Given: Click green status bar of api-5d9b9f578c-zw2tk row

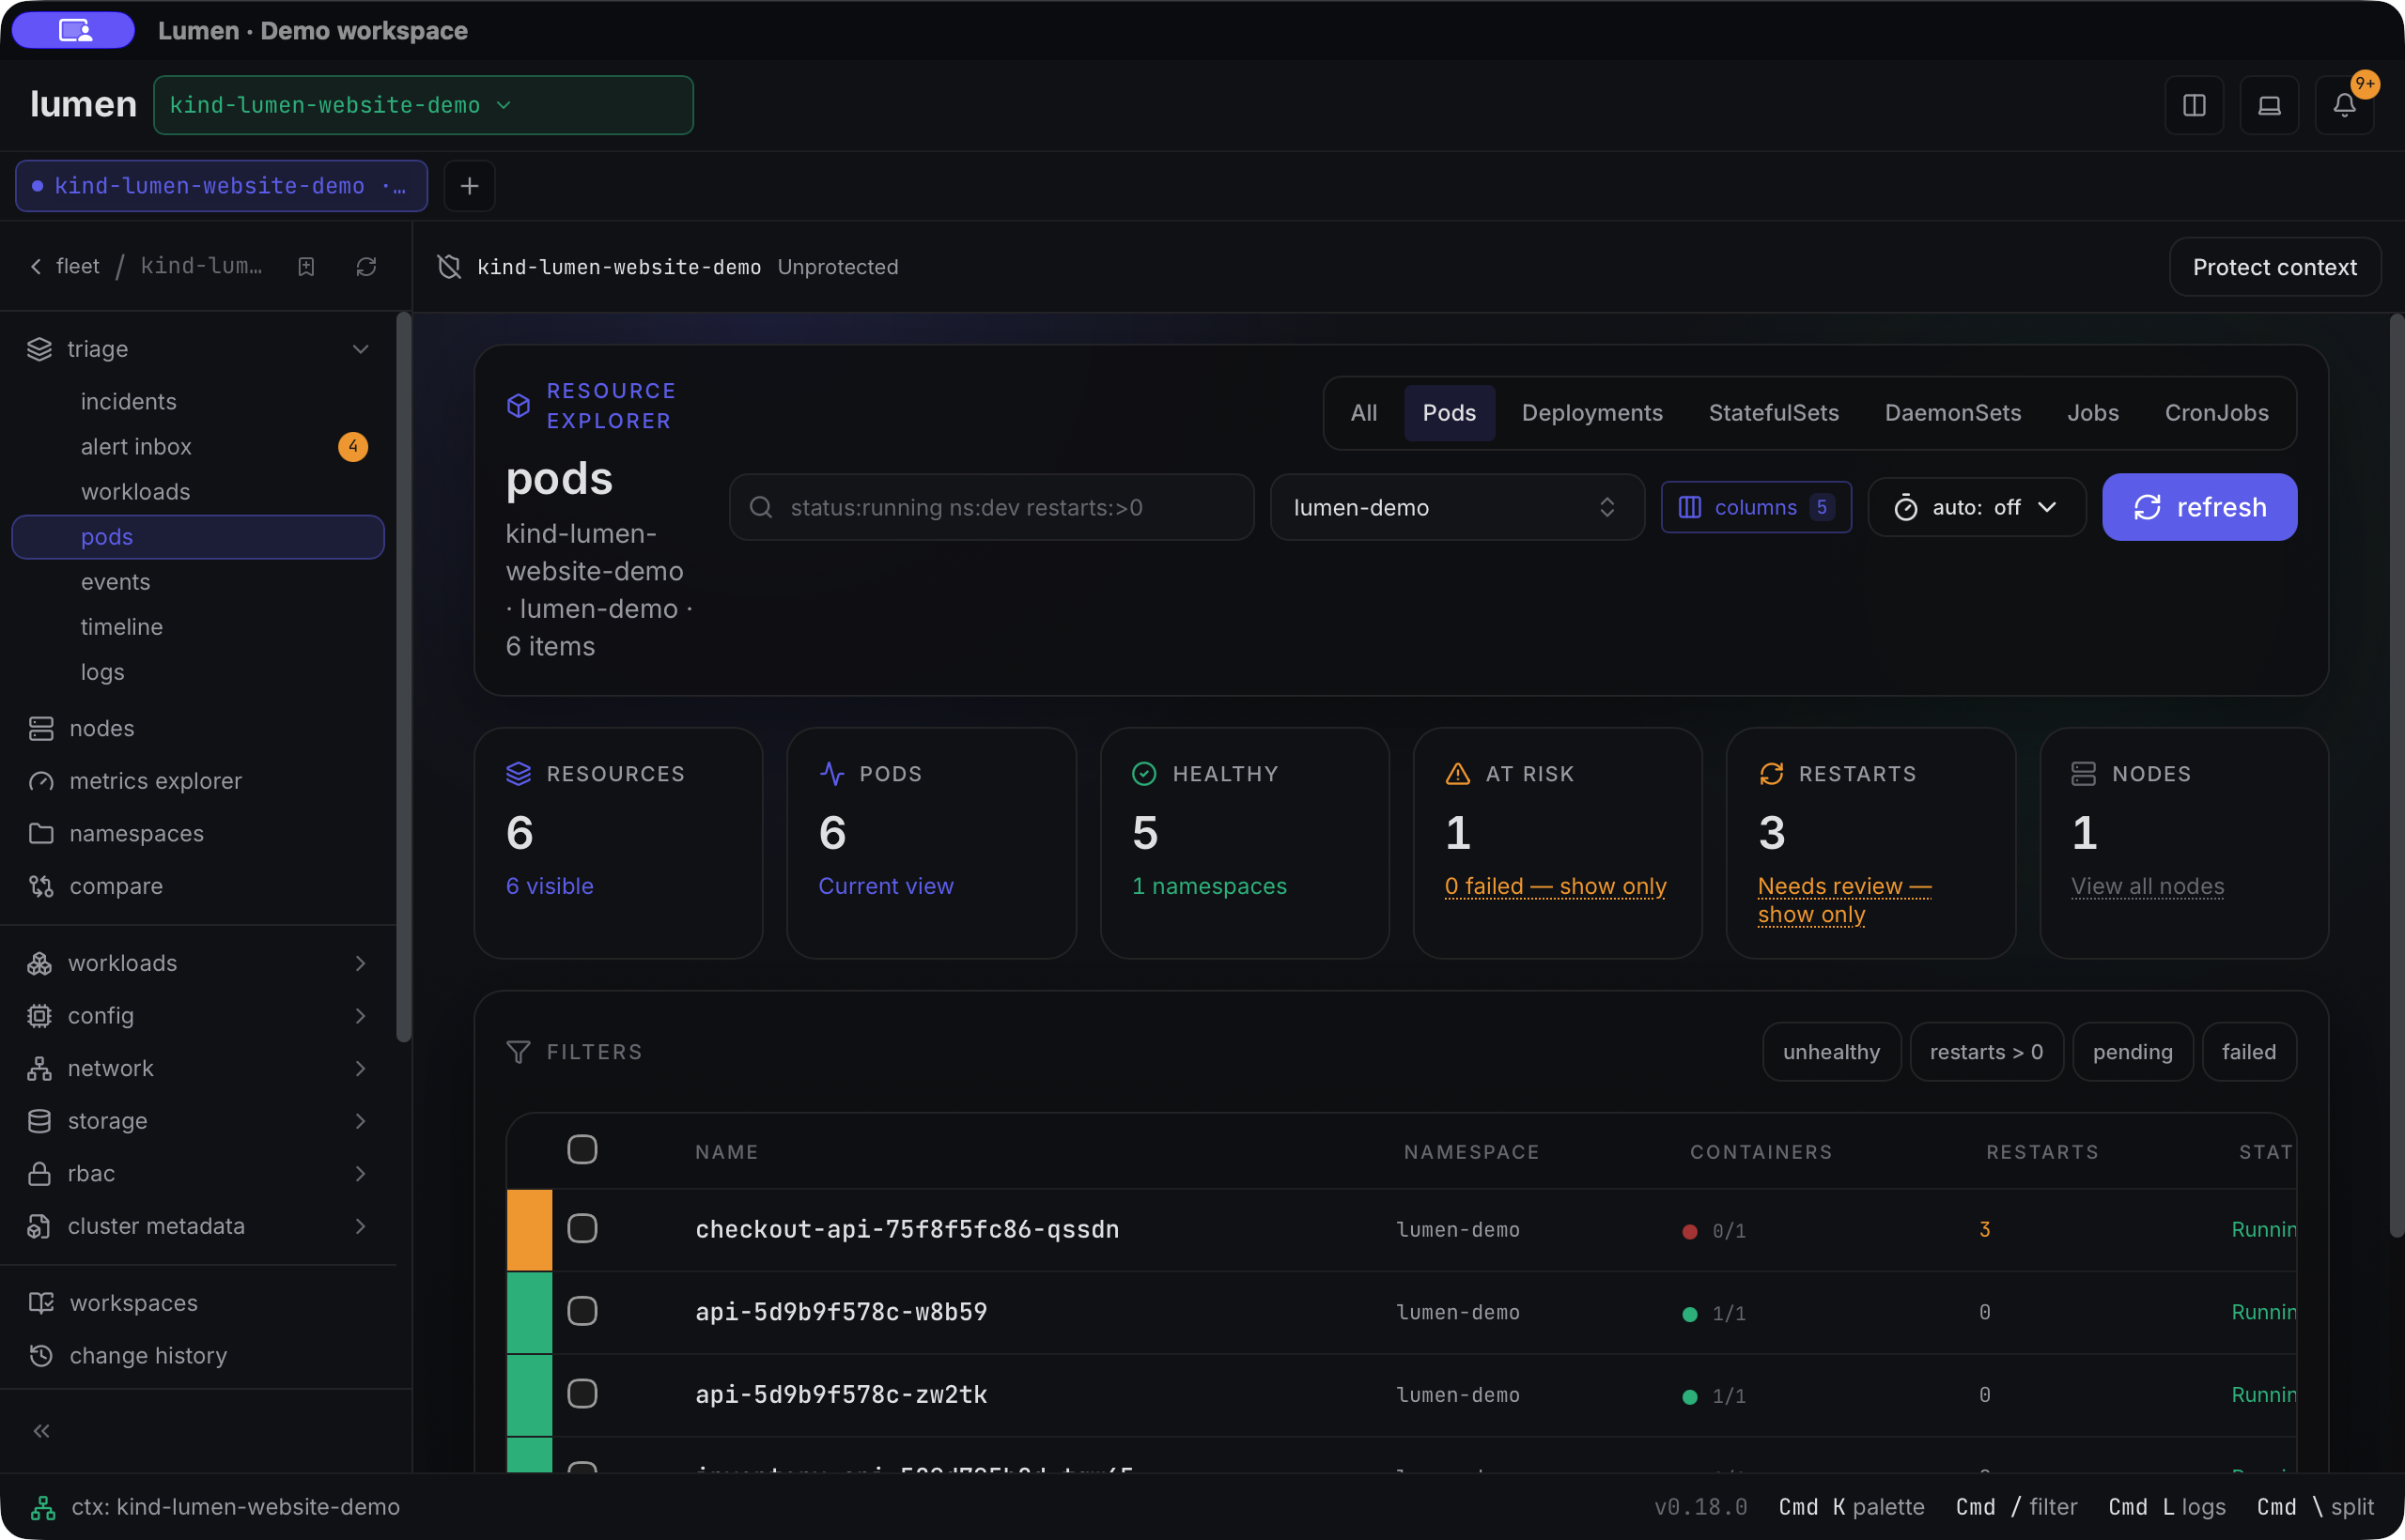Looking at the screenshot, I should coord(529,1395).
